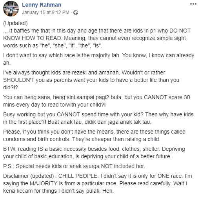Click the paragraph starting "Disclaimer (updated)"
200x199 pixels.
(x=98, y=183)
